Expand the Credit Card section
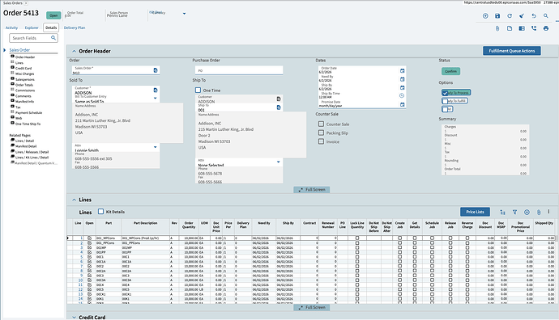Image resolution: width=559 pixels, height=320 pixels. [x=75, y=317]
